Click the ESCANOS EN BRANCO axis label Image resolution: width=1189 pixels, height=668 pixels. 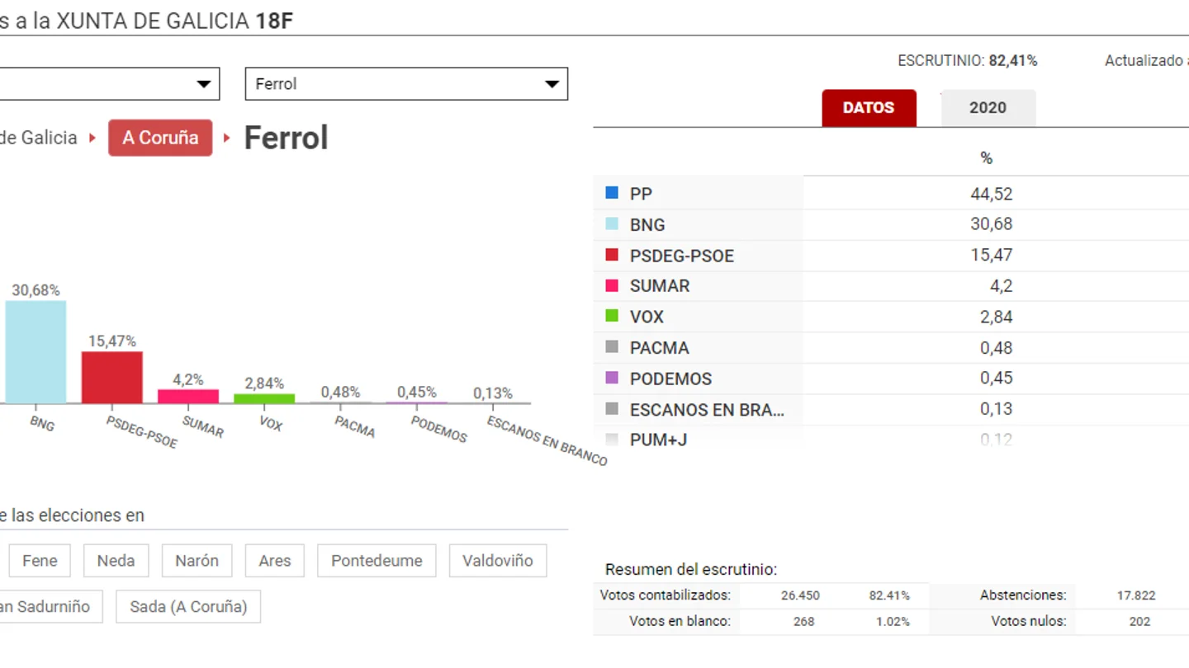[x=547, y=440]
